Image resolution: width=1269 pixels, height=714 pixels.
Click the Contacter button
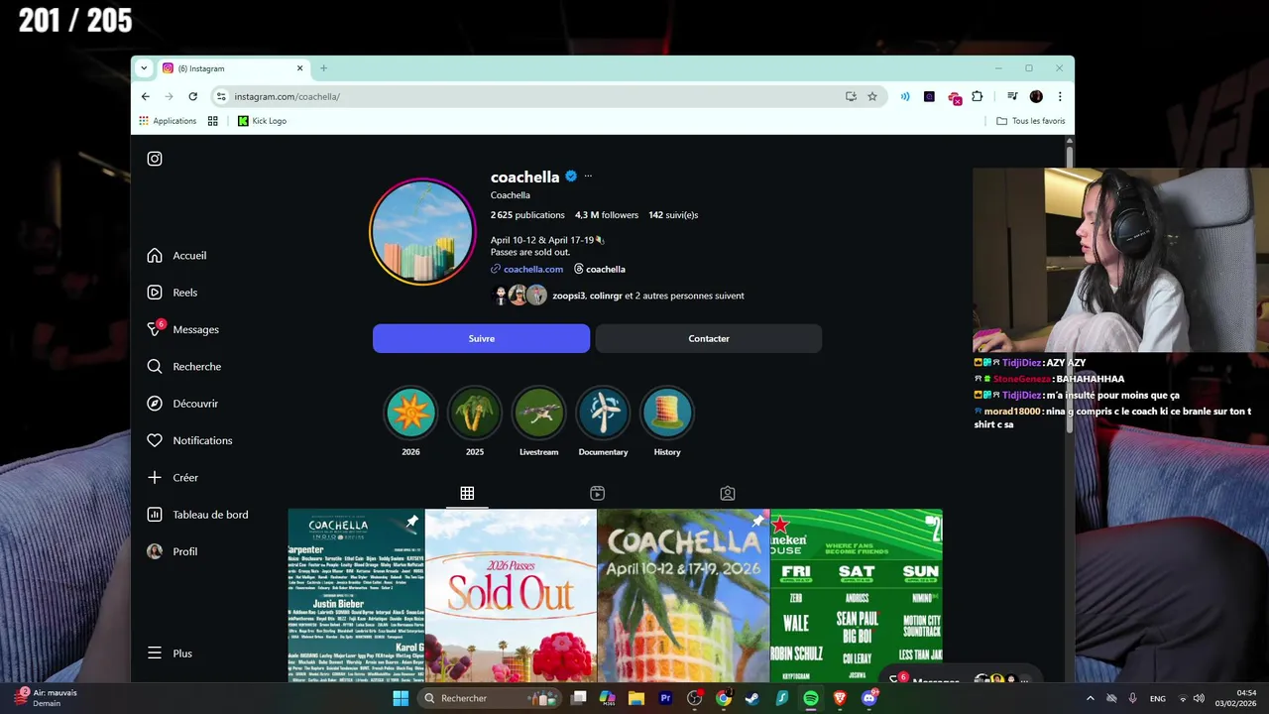[709, 338]
